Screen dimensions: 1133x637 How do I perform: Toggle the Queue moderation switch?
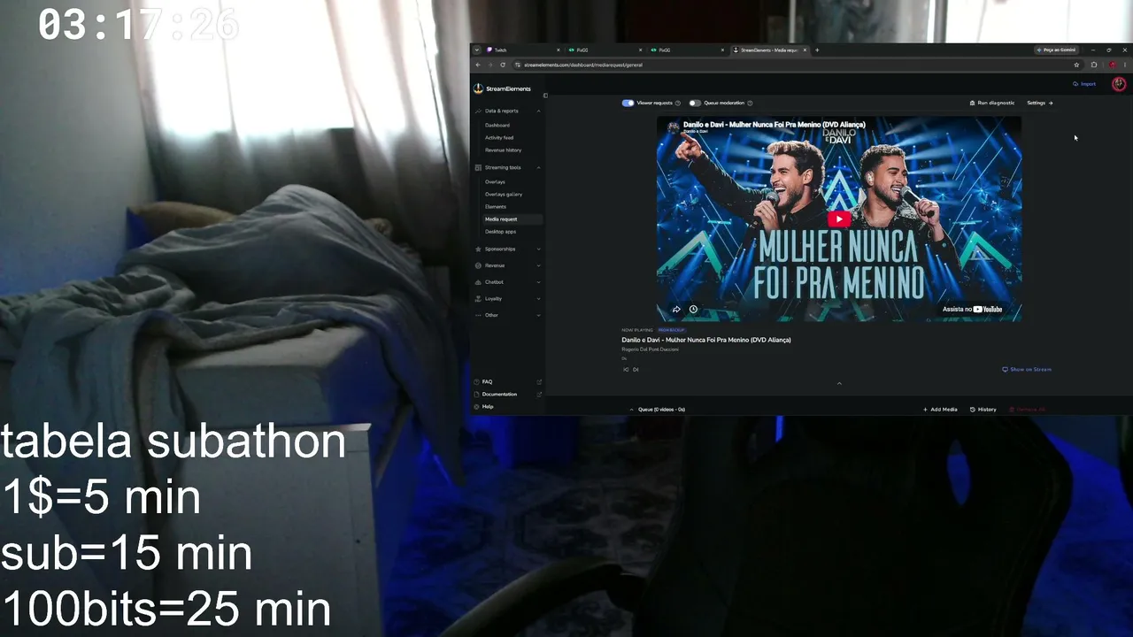695,103
